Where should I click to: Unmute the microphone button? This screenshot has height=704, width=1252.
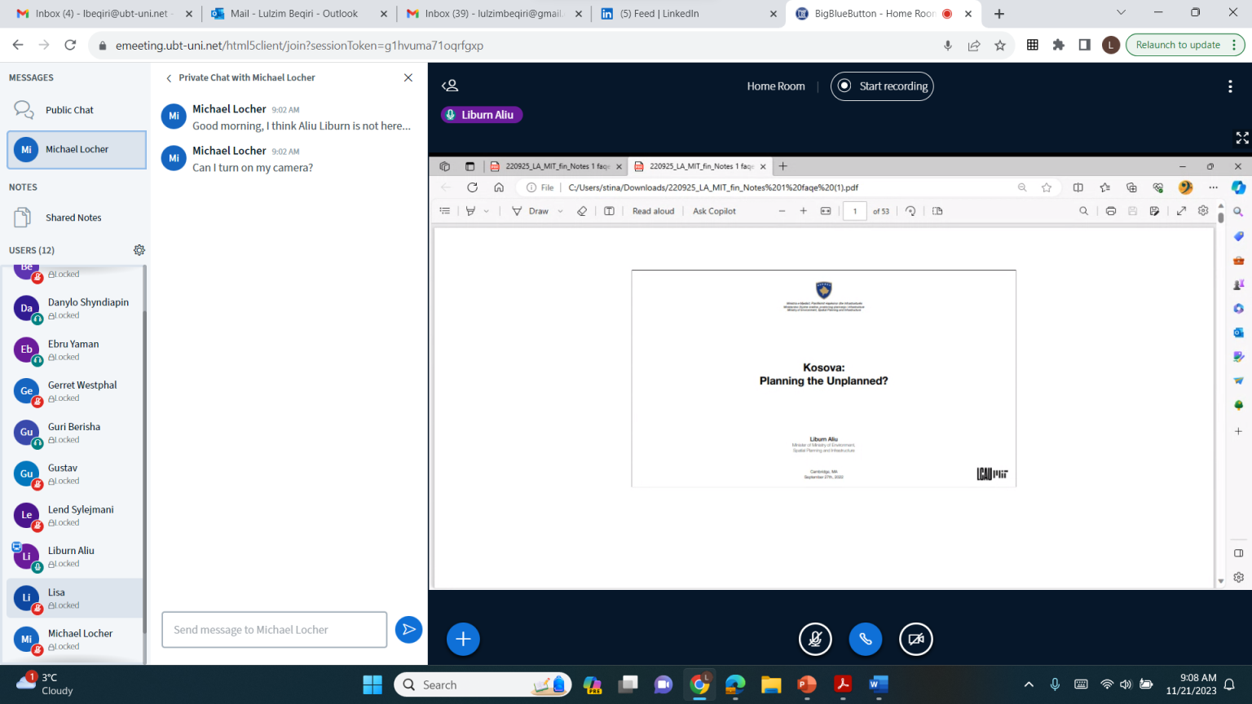(815, 640)
